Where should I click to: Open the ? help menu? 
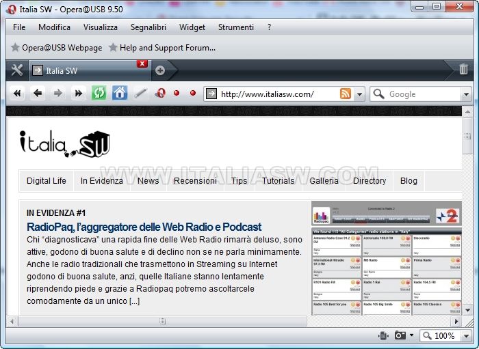tap(269, 27)
